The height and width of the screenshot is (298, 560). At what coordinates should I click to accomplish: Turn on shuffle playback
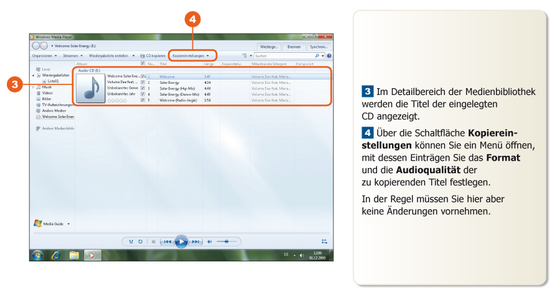coord(131,241)
